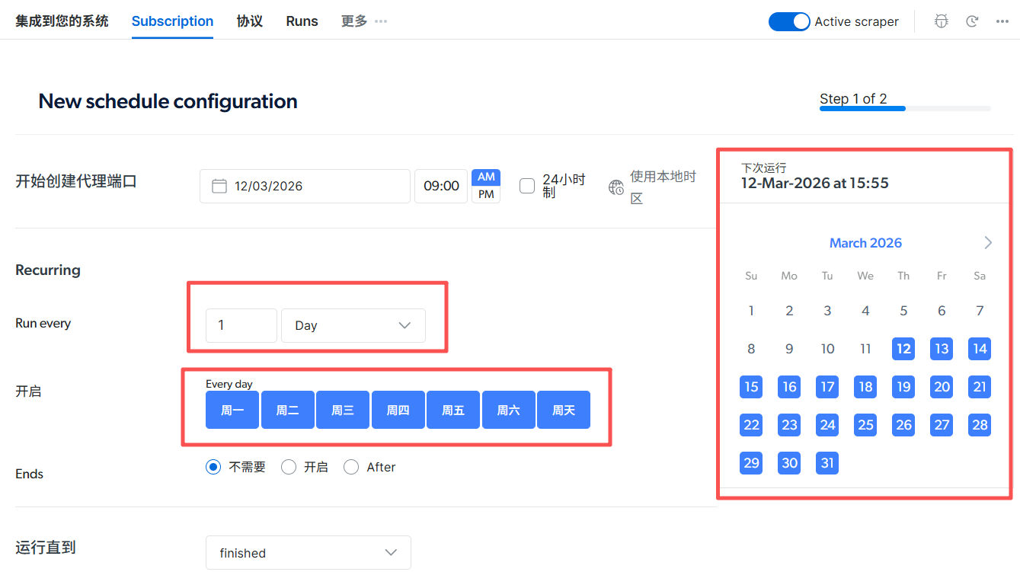
Task: Switch the time to PM
Action: coord(486,193)
